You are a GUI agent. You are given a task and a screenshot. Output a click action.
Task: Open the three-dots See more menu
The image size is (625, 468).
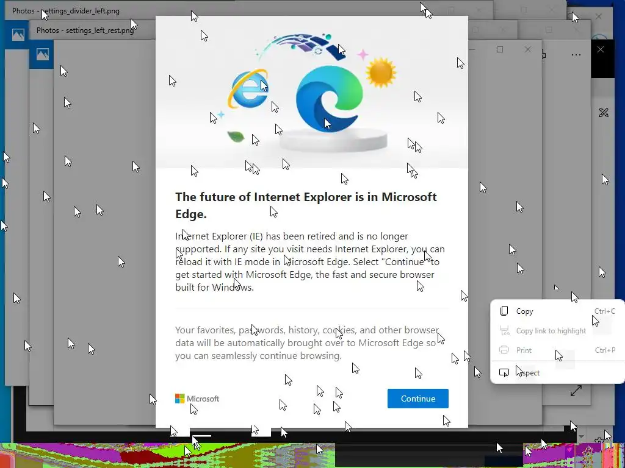576,55
